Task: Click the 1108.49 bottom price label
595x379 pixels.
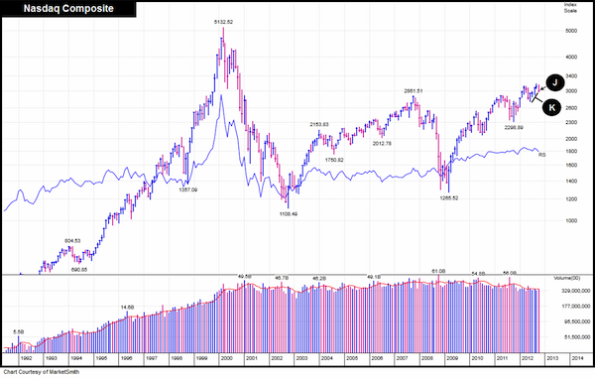Action: [289, 213]
